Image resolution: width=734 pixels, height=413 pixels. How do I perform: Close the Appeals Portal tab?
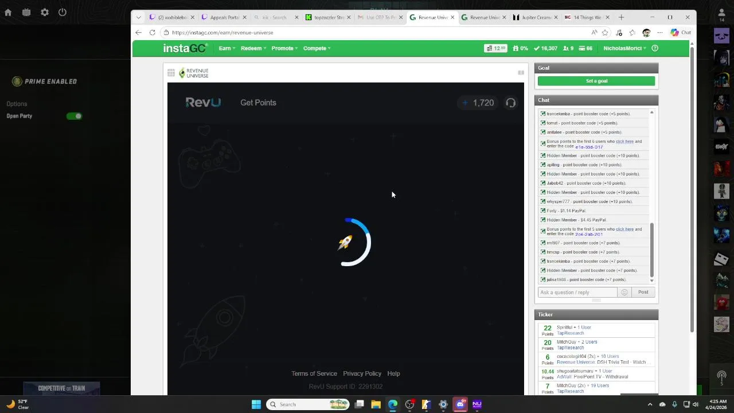coord(244,17)
